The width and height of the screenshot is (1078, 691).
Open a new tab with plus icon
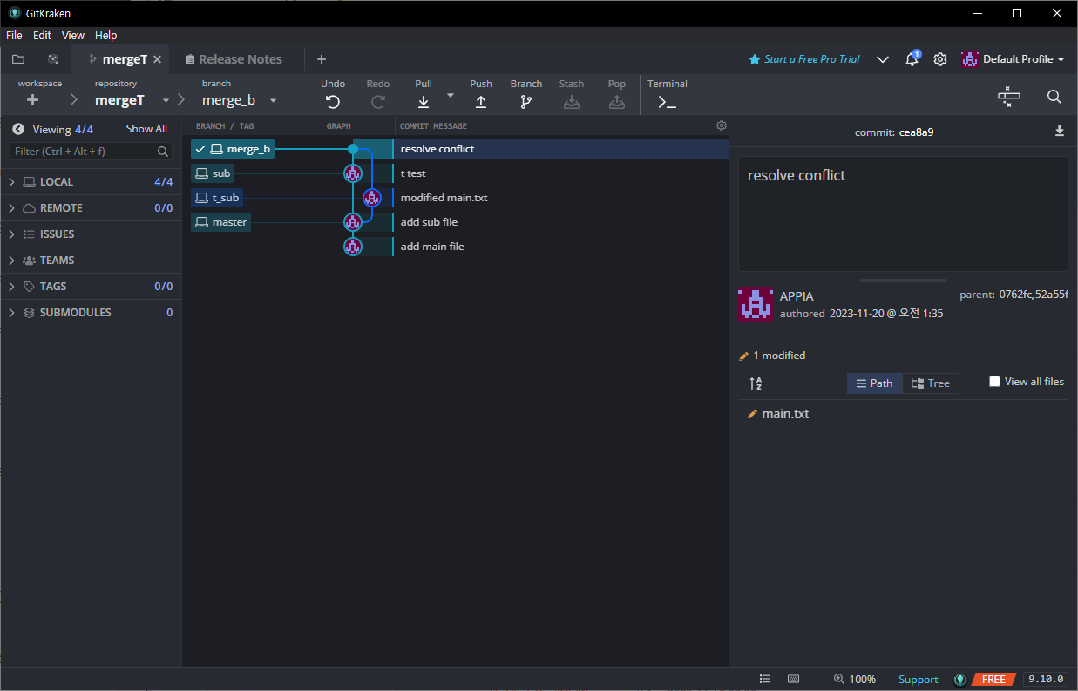pos(322,59)
